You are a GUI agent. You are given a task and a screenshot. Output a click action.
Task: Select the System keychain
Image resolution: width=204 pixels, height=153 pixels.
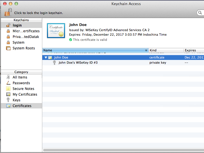point(21,42)
